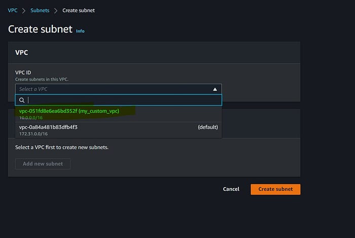355x238 pixels.
Task: Click the Add new subnet button
Action: (x=43, y=164)
